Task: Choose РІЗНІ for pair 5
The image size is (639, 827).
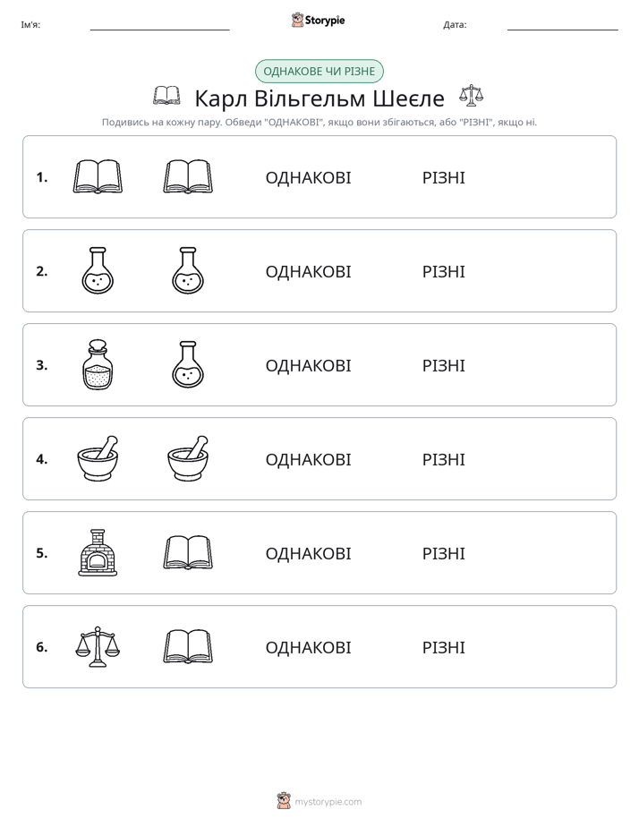Action: tap(443, 553)
